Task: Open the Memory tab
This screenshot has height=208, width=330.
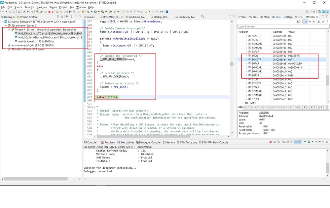Action: (x=168, y=142)
